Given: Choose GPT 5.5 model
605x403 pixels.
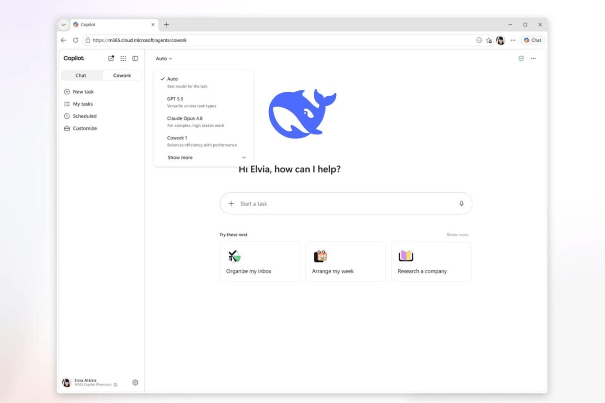Looking at the screenshot, I should point(203,102).
